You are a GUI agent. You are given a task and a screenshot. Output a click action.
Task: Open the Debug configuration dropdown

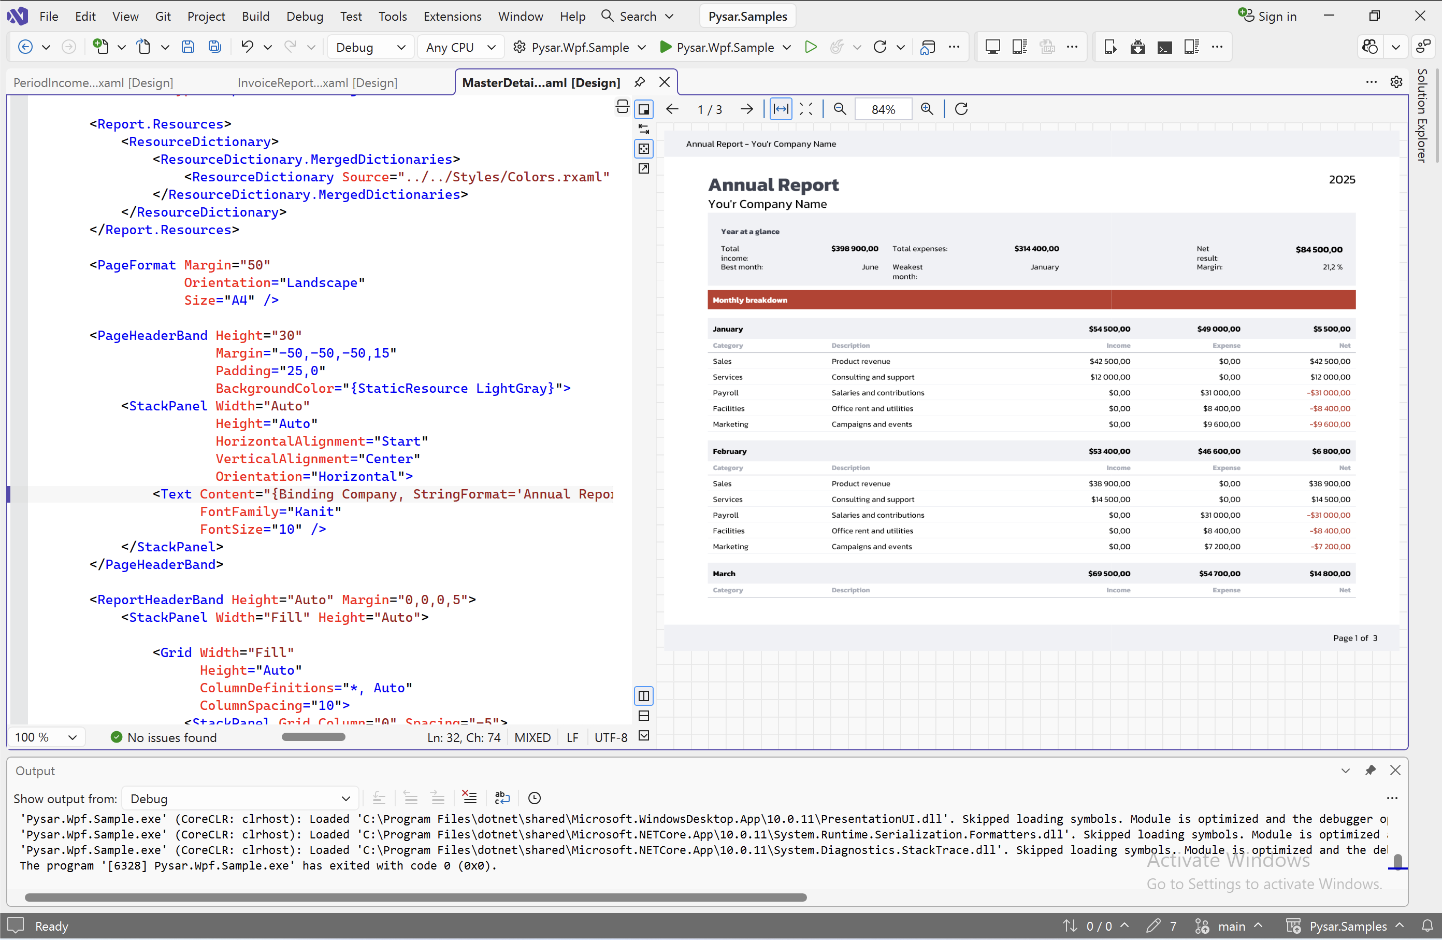pos(371,47)
